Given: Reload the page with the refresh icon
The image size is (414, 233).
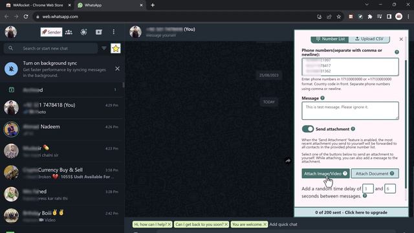Looking at the screenshot, I should 26,17.
